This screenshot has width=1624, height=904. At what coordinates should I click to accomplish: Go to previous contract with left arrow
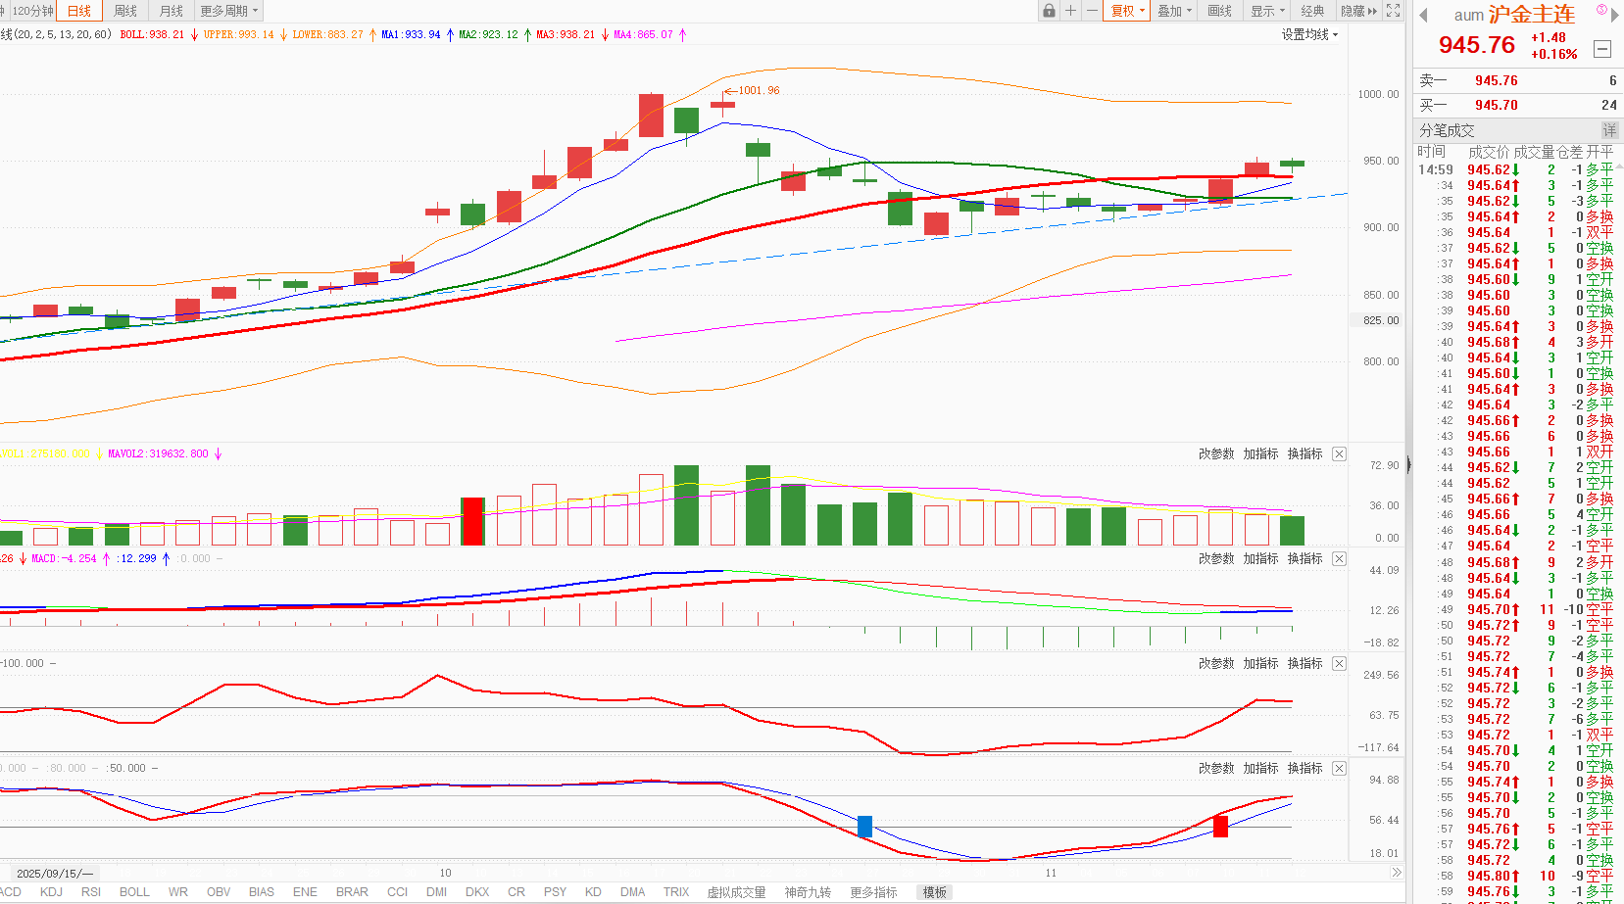(x=1424, y=15)
